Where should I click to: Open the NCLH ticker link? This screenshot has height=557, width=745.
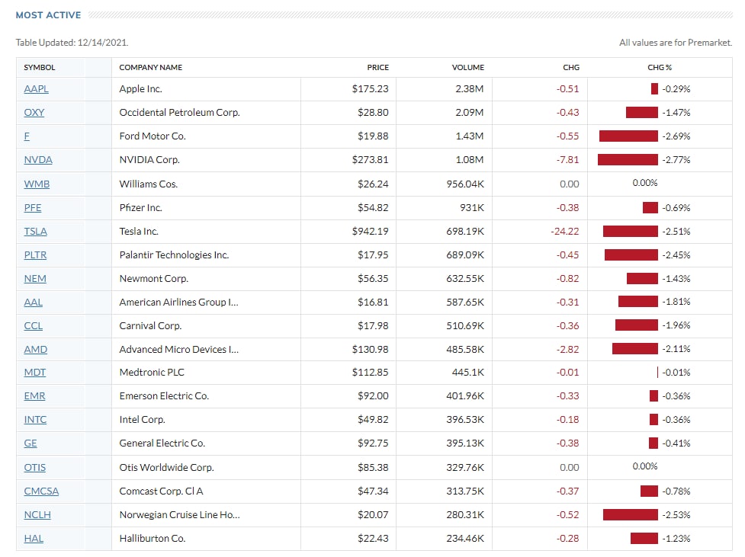[x=37, y=515]
